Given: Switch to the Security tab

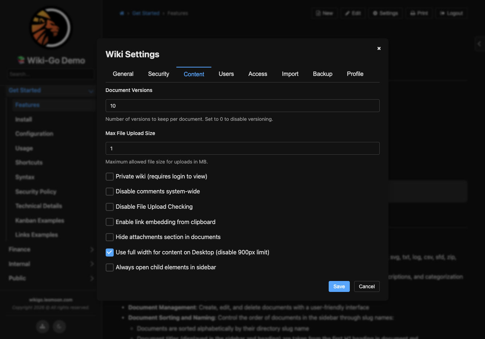Looking at the screenshot, I should [159, 74].
